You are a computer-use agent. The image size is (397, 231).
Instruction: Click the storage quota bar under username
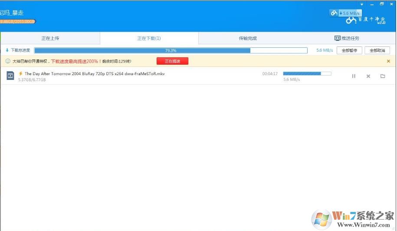pos(17,22)
